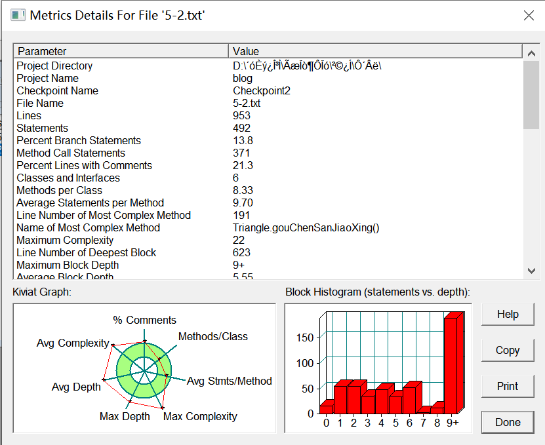This screenshot has height=445, width=545.
Task: Select the Lines parameter row
Action: (x=268, y=115)
